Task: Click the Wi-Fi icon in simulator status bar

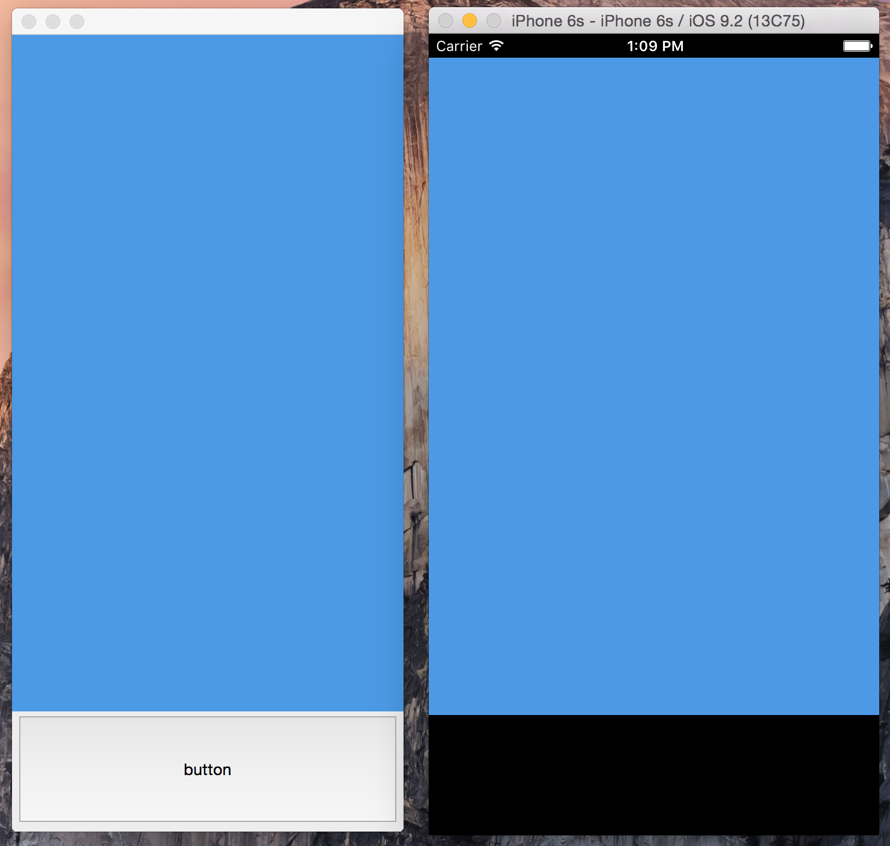Action: coord(496,46)
